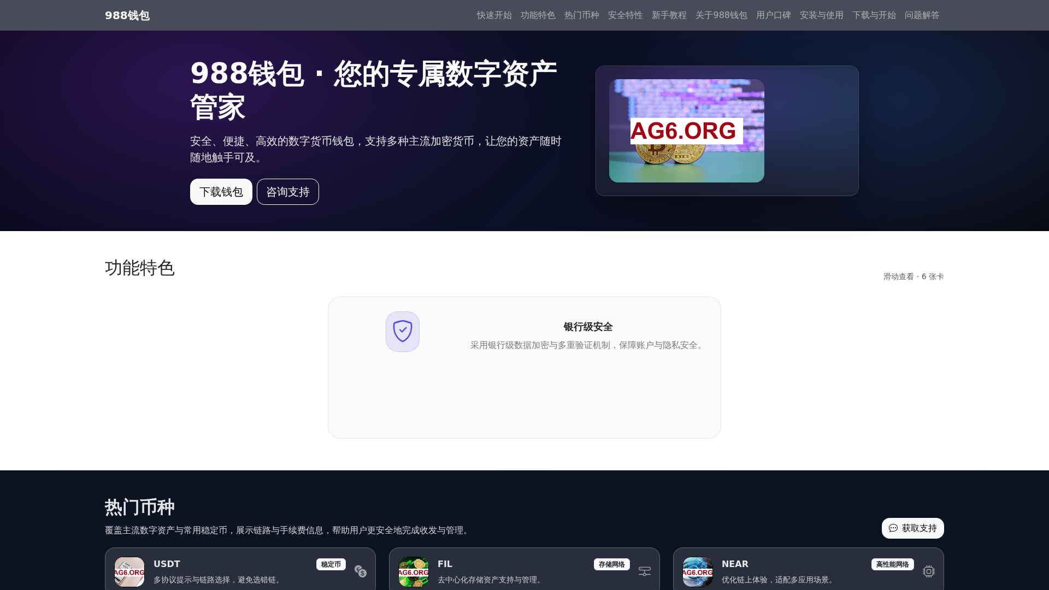
Task: Click the coins icon on the USDT card
Action: pos(361,571)
